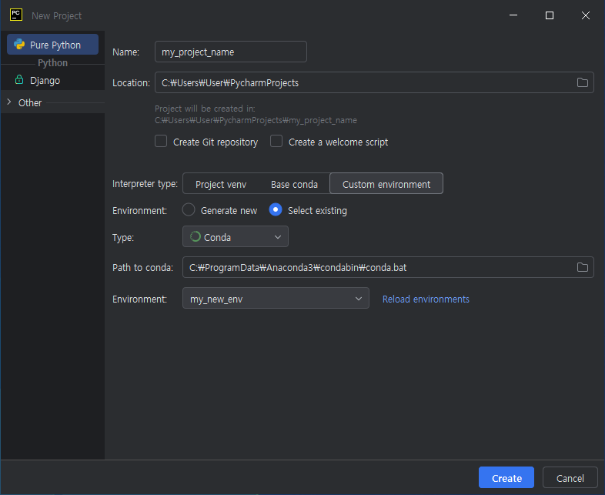Viewport: 605px width, 495px height.
Task: Click the Django lock icon
Action: (x=19, y=80)
